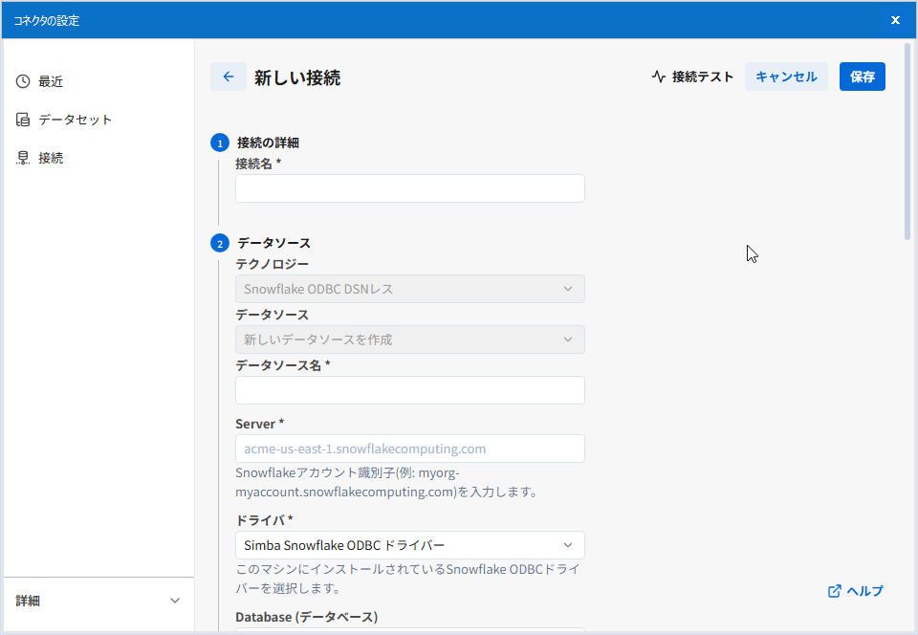Click the 保存 button
Viewport: 918px width, 635px height.
pyautogui.click(x=863, y=77)
